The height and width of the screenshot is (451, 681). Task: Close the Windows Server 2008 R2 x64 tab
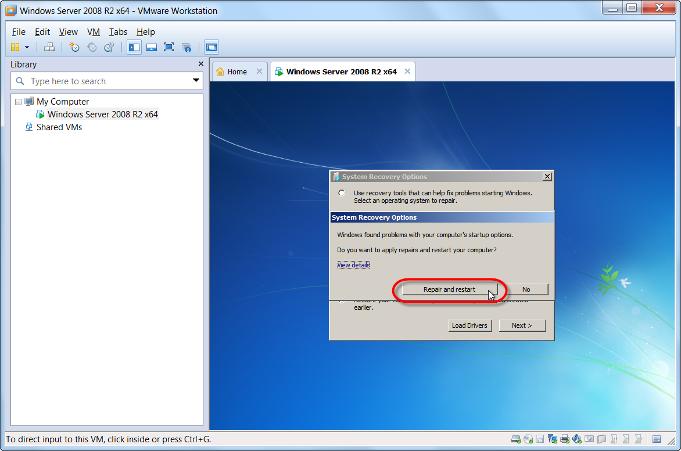point(407,71)
